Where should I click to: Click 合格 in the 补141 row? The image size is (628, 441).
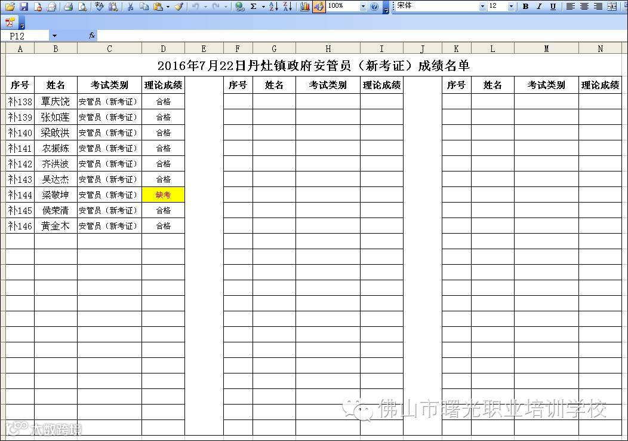pos(163,148)
